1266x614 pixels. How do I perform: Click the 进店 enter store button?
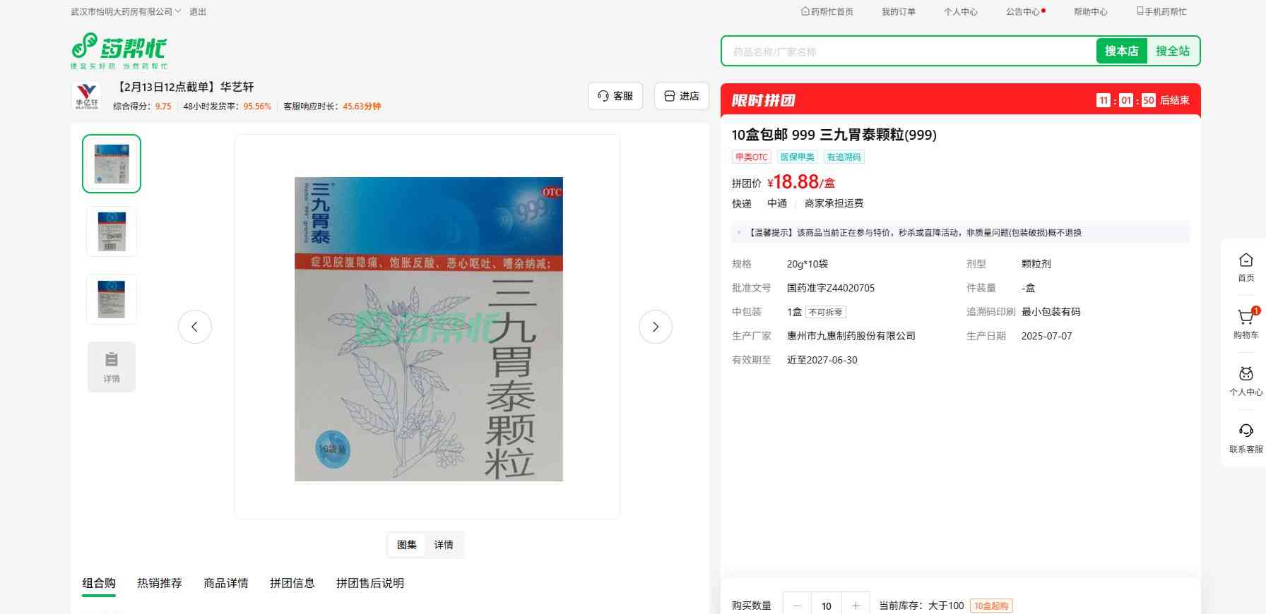coord(682,96)
